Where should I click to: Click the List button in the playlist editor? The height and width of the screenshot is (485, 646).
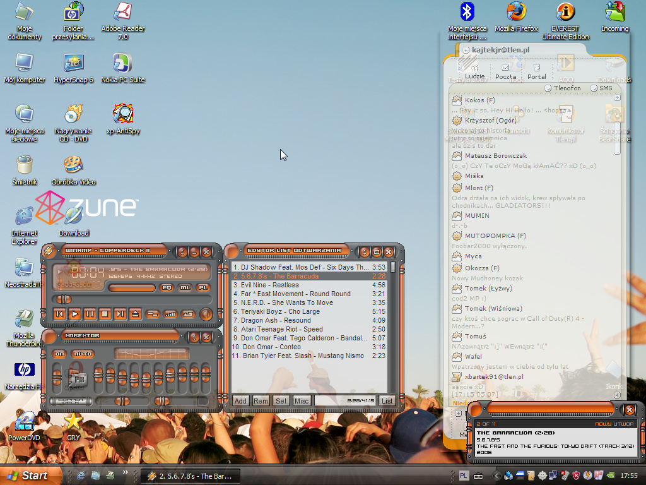(x=387, y=401)
